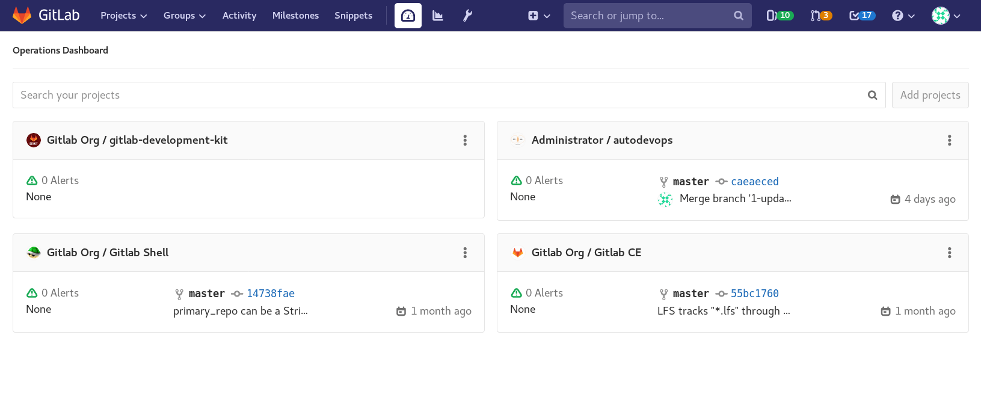
Task: Click the Add projects button
Action: coord(930,95)
